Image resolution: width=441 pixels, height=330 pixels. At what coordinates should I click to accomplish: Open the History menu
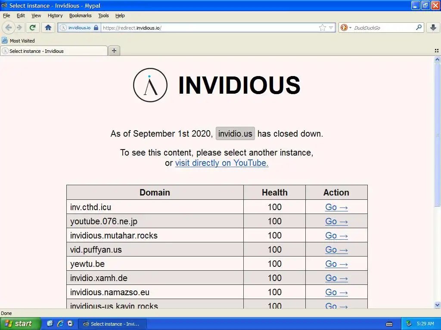[x=55, y=15]
